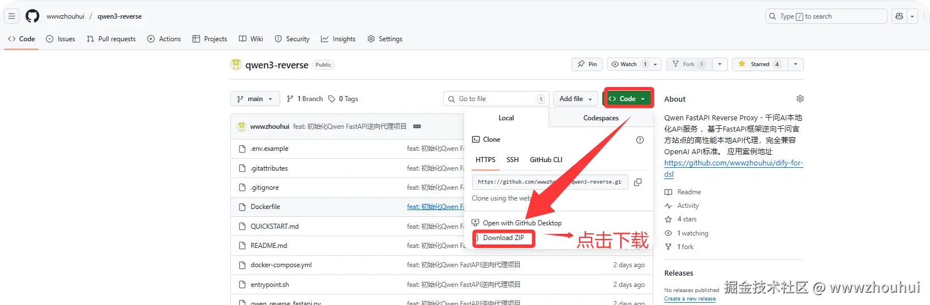View the 1 watching link
Screen dimensions: 930x305
(x=687, y=233)
